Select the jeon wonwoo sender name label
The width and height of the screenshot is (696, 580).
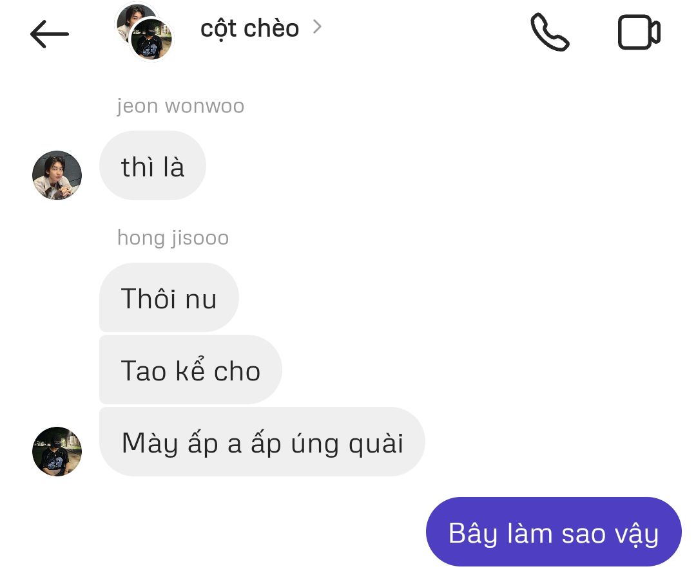(180, 106)
